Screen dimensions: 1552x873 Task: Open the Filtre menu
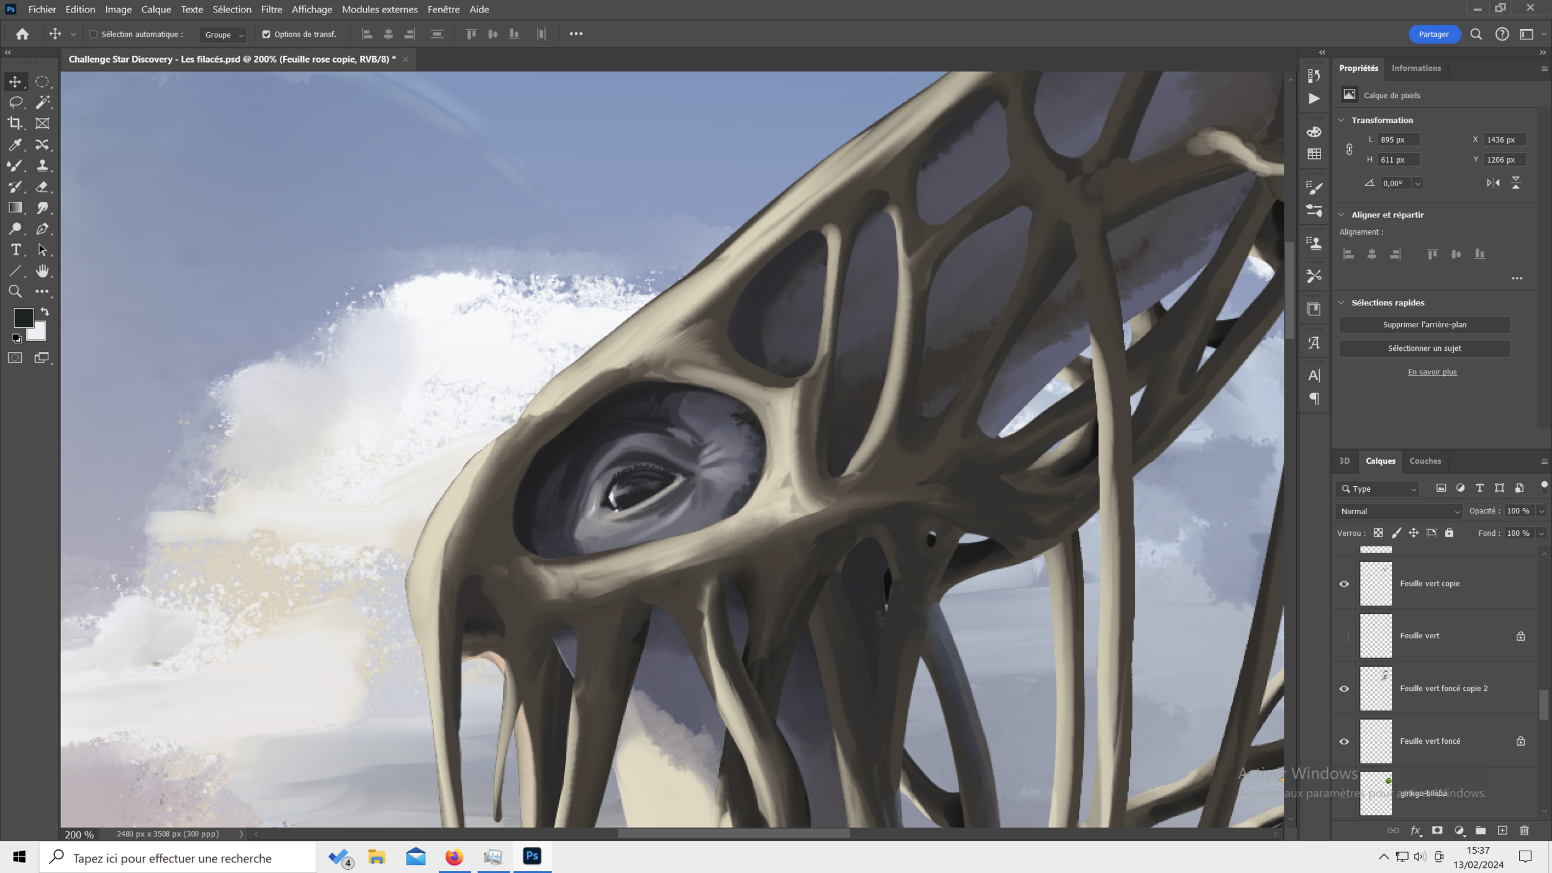tap(271, 9)
